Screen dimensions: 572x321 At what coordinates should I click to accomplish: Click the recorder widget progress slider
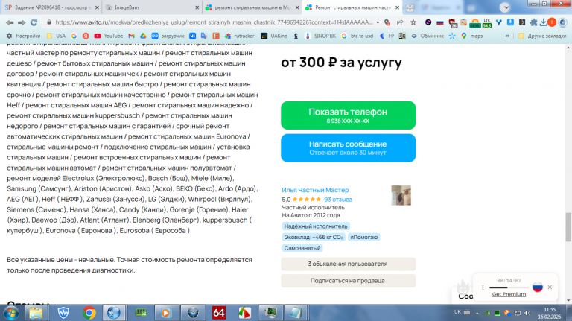pos(509,287)
